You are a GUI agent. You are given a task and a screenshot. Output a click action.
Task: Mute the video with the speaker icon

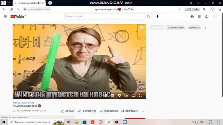click(32, 95)
